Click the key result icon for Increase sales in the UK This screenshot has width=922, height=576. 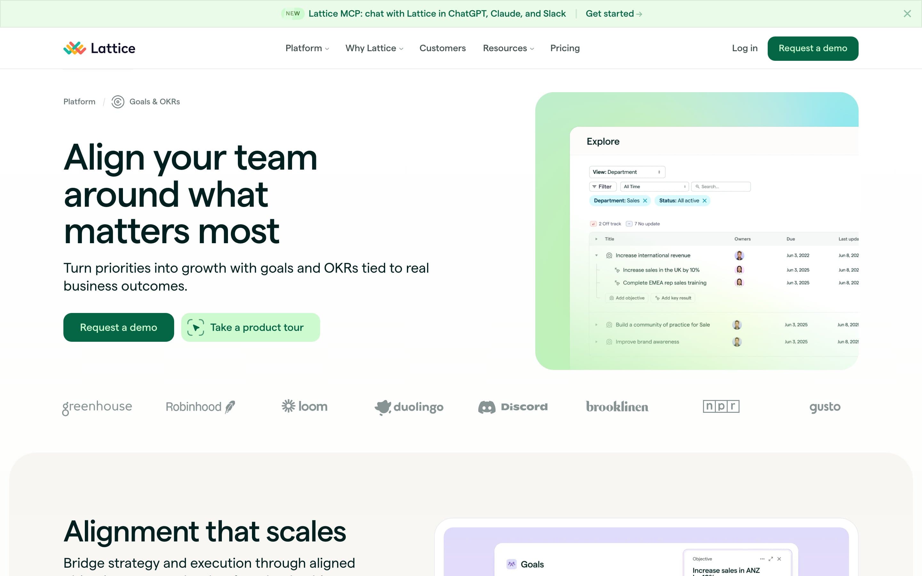(x=617, y=270)
